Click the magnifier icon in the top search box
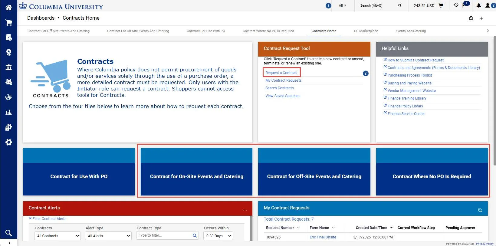The image size is (496, 246). tap(400, 5)
